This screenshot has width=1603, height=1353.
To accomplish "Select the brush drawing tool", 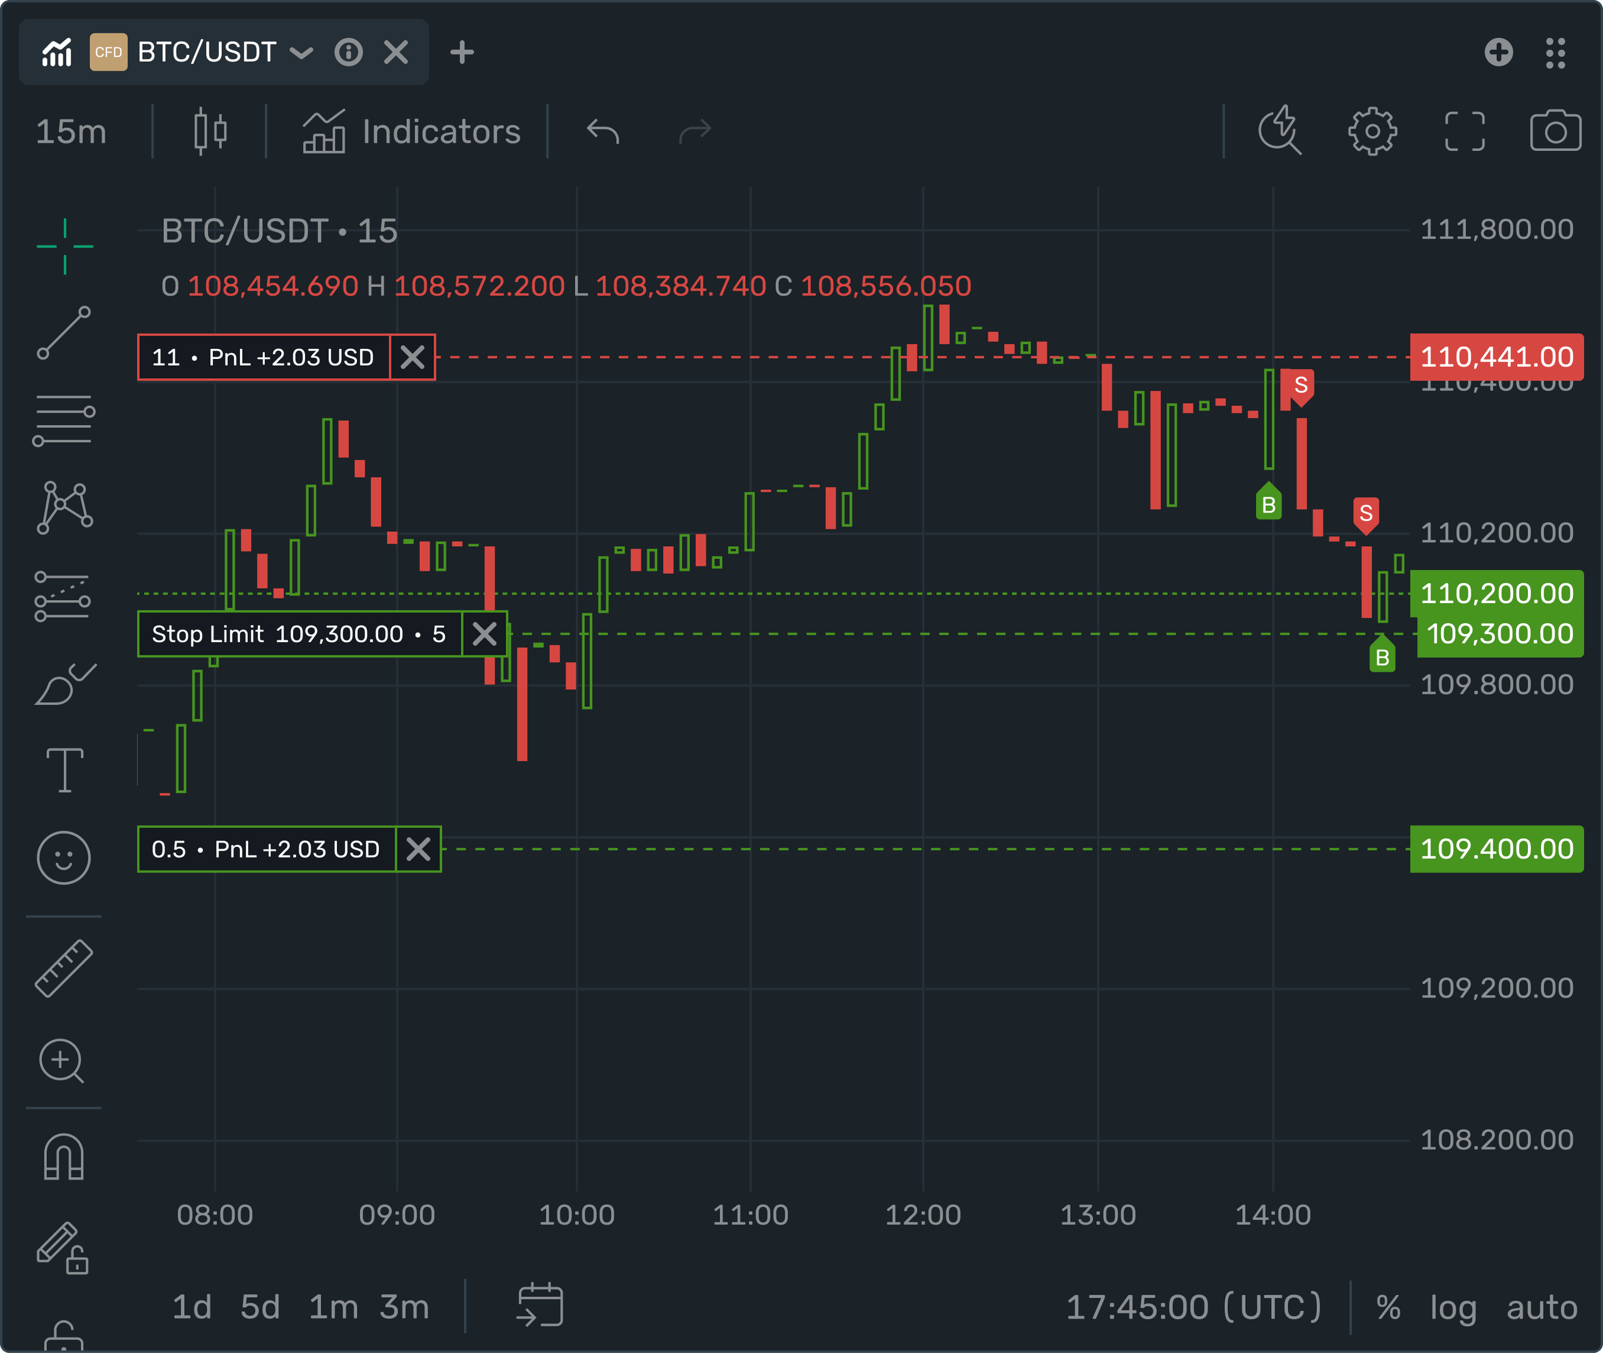I will [65, 683].
